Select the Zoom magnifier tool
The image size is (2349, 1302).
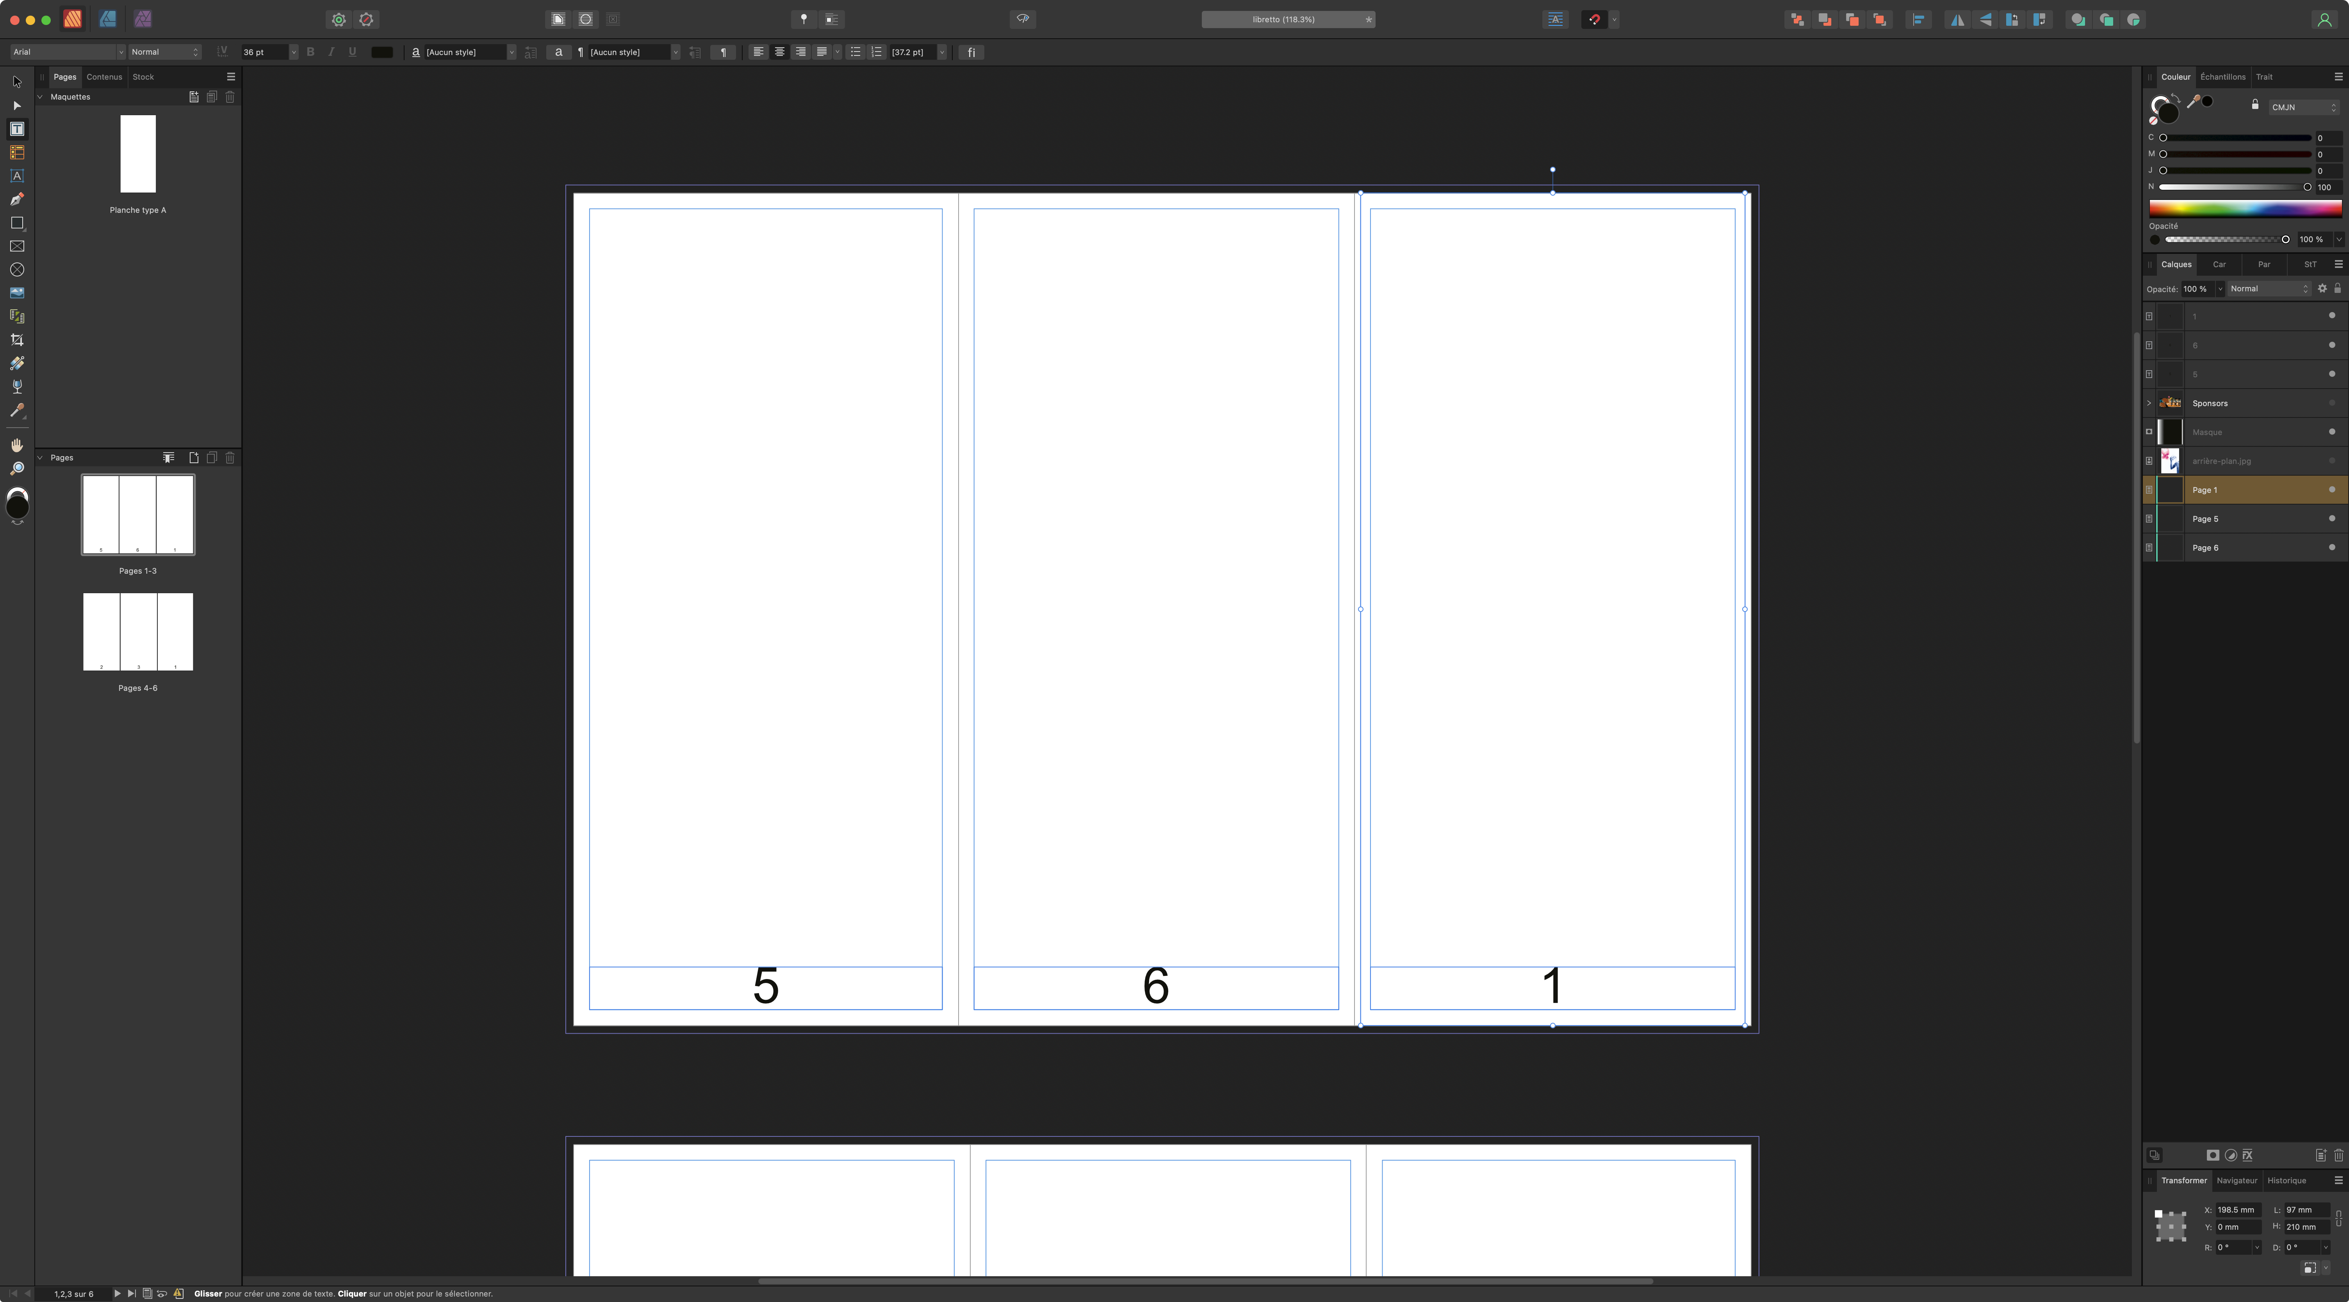pyautogui.click(x=16, y=469)
